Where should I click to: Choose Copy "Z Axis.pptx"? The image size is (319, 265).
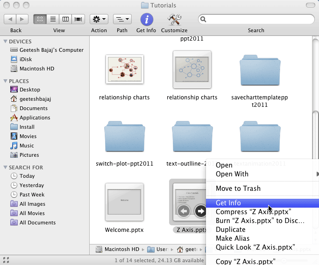(x=262, y=261)
